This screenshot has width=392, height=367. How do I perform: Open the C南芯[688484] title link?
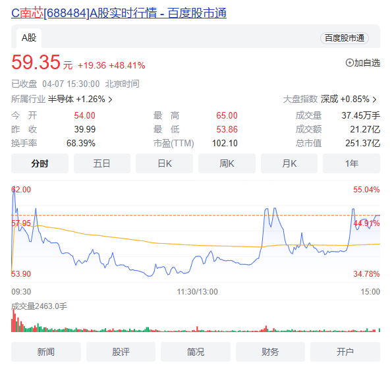click(119, 13)
